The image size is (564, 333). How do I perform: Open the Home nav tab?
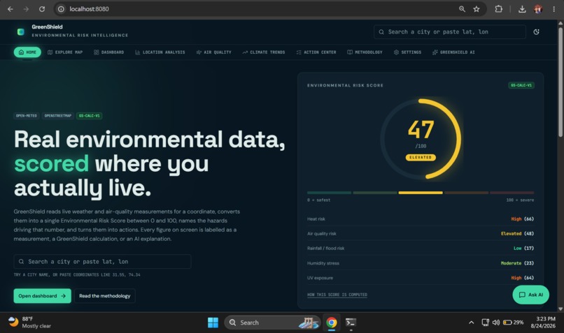(x=27, y=52)
